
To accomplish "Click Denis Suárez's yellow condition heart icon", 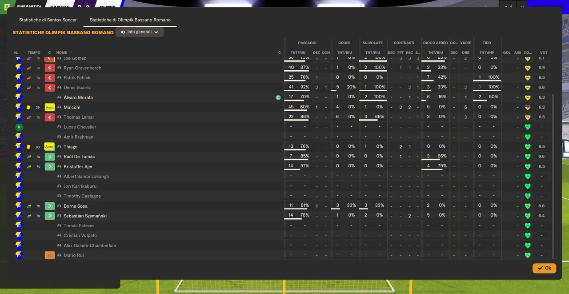I will 528,88.
